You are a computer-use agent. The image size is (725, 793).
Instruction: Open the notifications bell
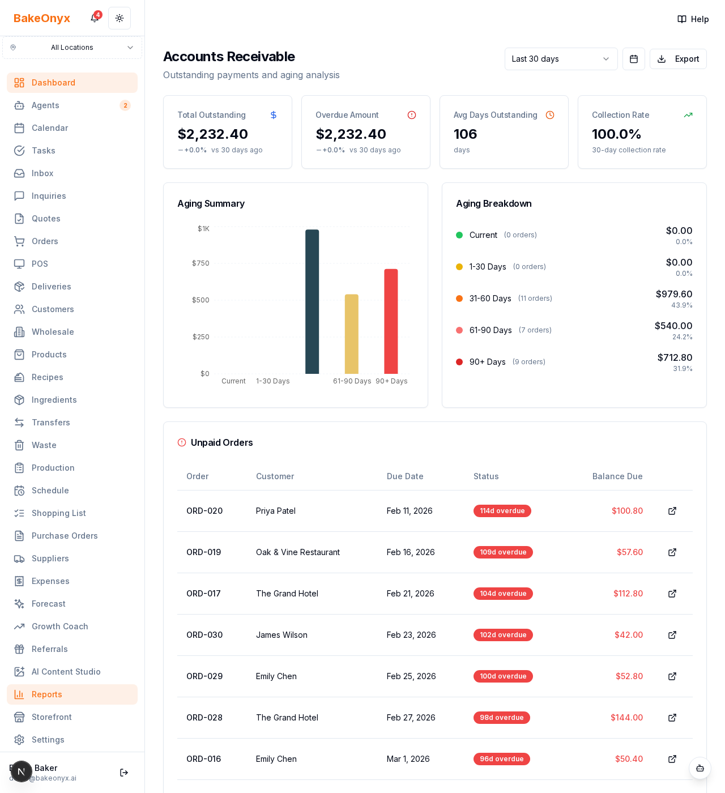(x=95, y=18)
